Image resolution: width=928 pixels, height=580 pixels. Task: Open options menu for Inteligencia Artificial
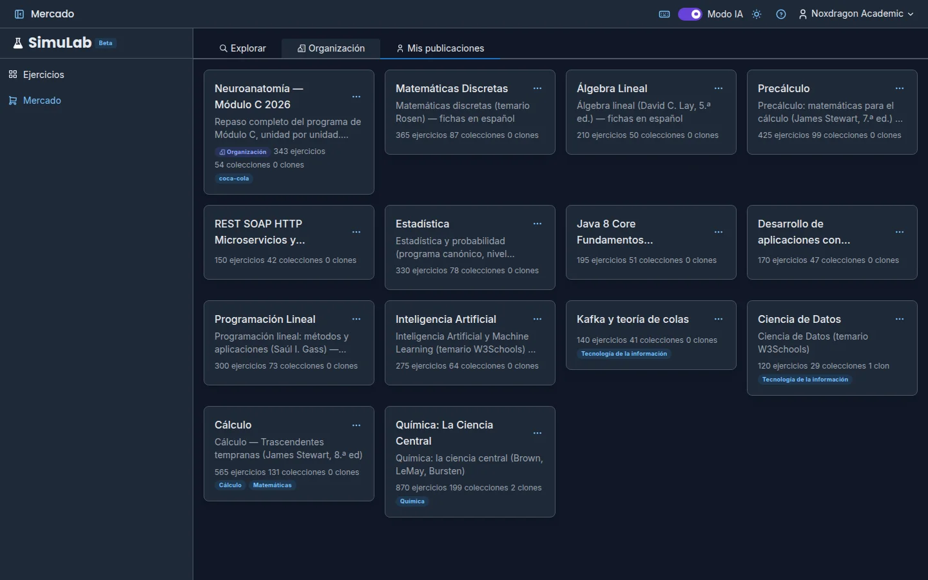[x=537, y=319]
